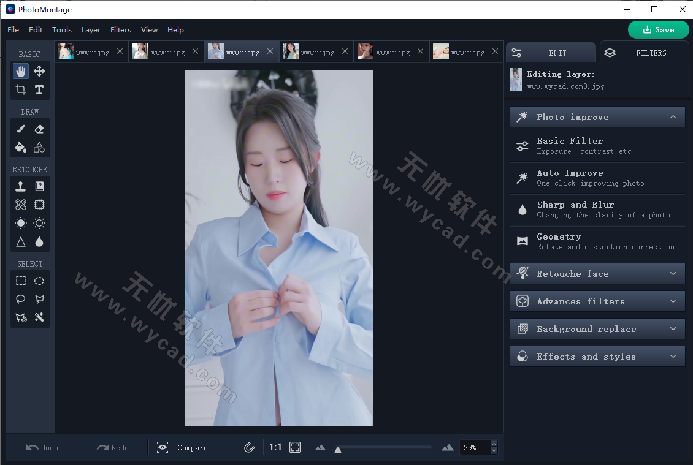Open the Filters menu

point(120,29)
